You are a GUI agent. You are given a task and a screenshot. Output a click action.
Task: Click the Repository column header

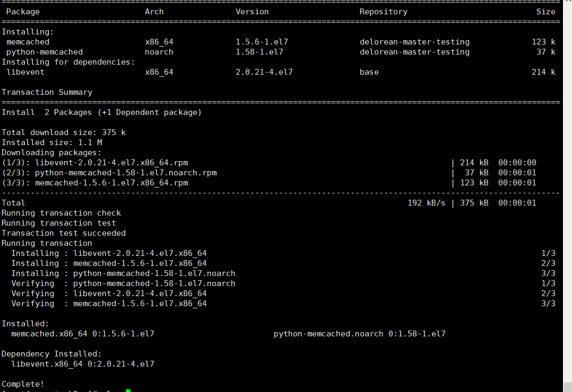pyautogui.click(x=383, y=11)
